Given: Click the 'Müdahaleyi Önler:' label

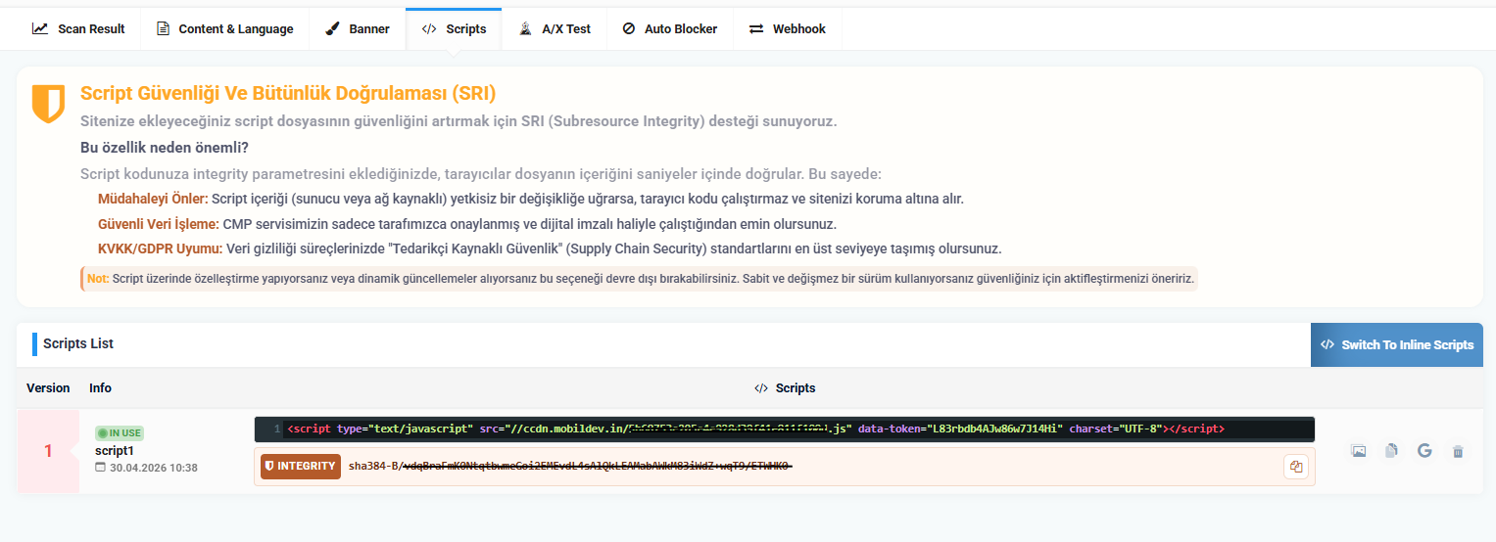Looking at the screenshot, I should tap(153, 199).
